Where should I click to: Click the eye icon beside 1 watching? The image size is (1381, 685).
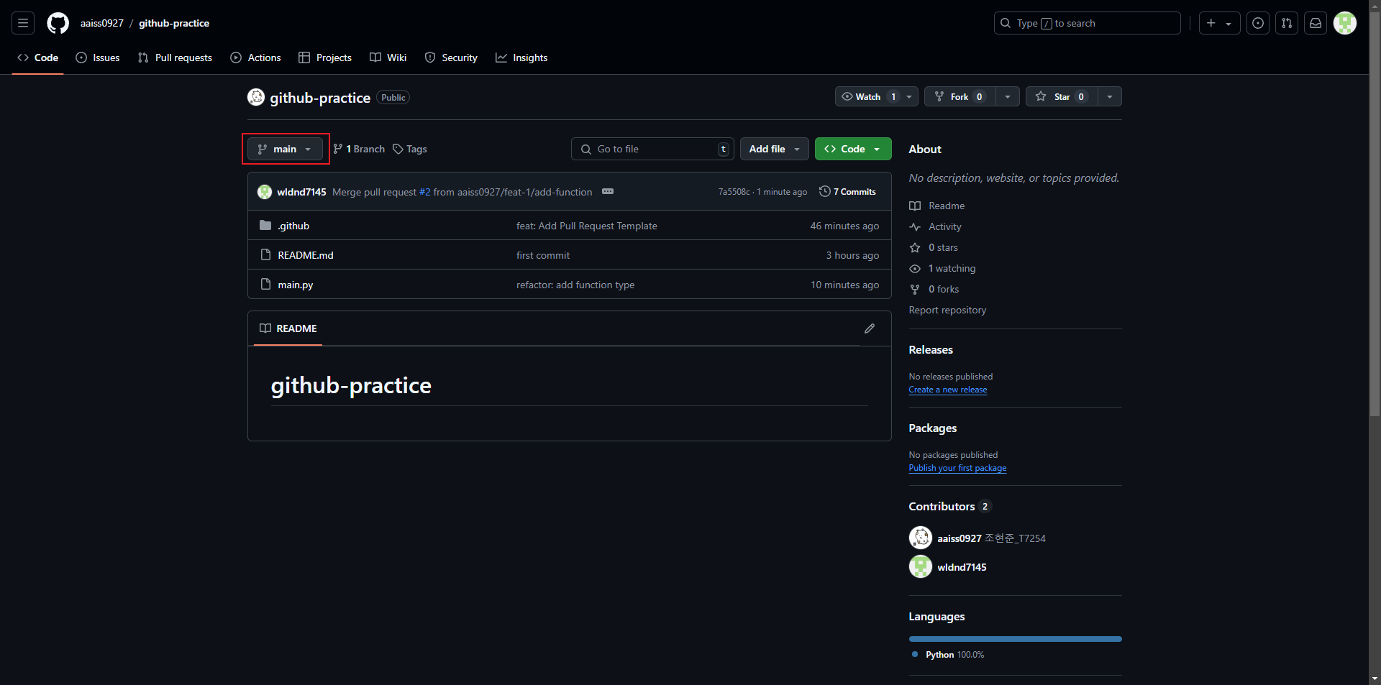point(915,268)
